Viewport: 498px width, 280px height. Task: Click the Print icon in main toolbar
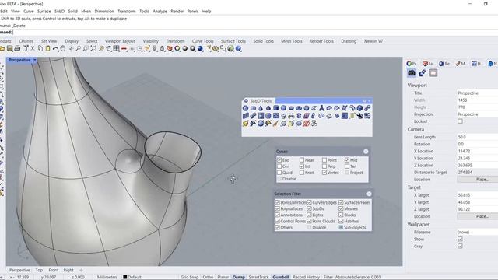coord(17,48)
